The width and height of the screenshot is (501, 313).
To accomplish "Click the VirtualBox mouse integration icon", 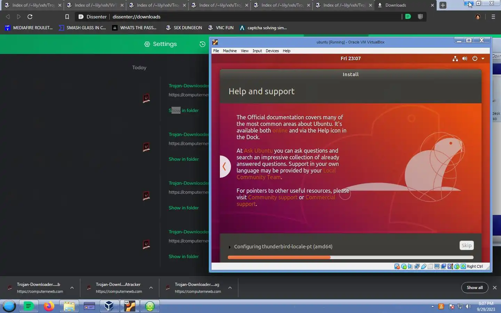I will tap(457, 266).
